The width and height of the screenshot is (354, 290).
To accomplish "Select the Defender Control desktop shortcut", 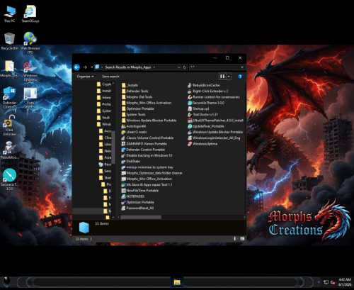I will pos(10,98).
